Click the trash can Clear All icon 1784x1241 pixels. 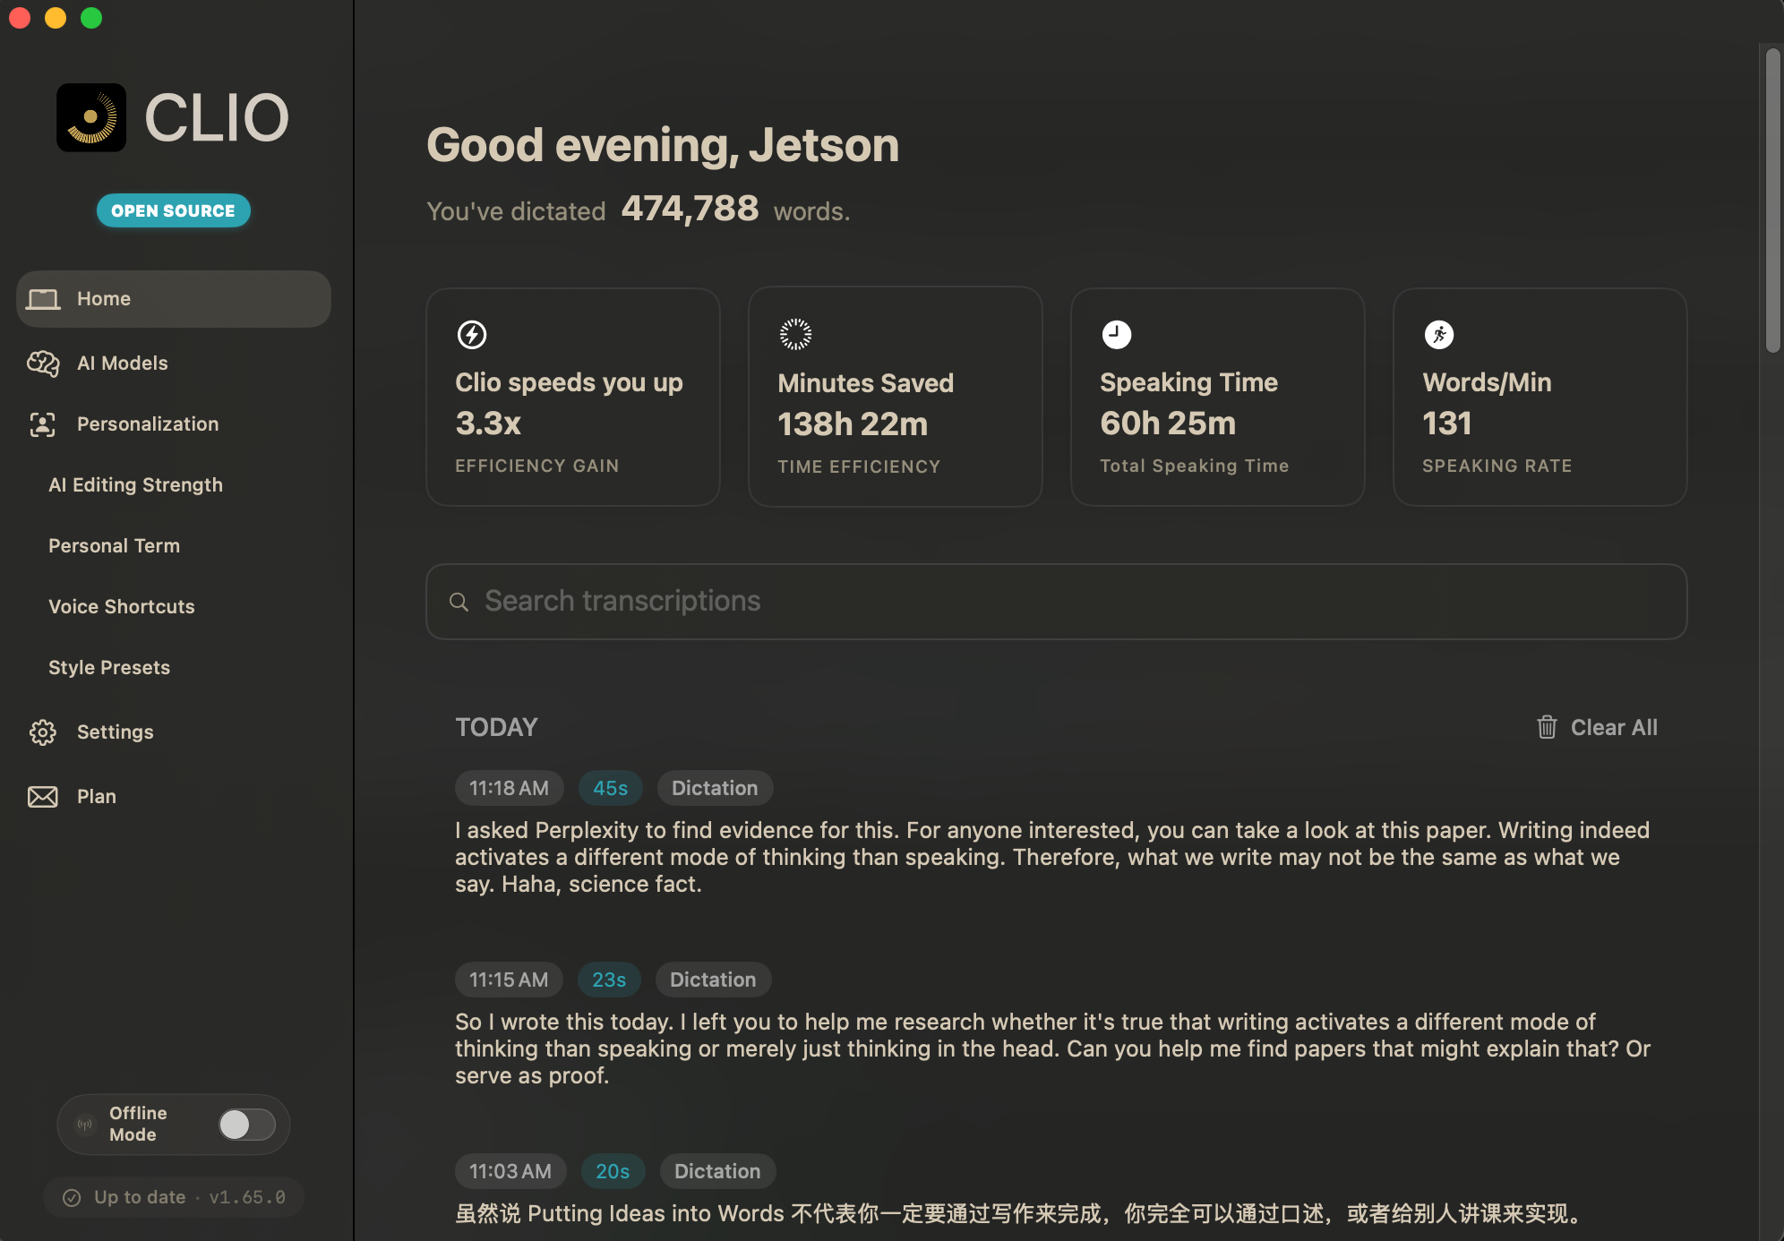(x=1547, y=727)
